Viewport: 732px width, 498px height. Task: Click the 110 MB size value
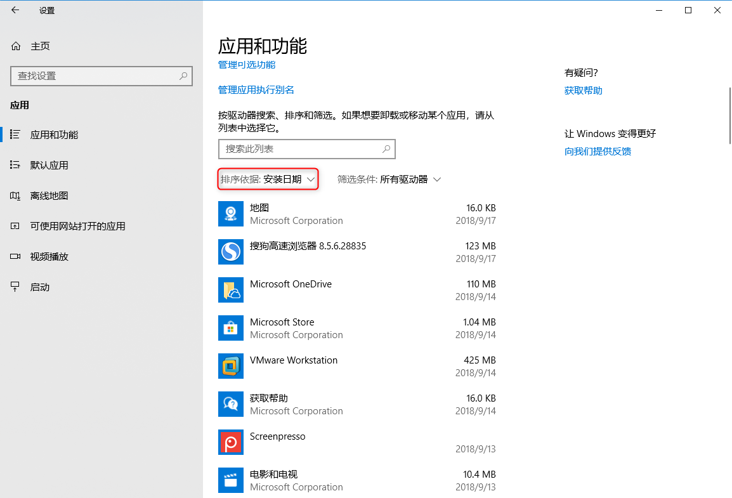click(481, 284)
